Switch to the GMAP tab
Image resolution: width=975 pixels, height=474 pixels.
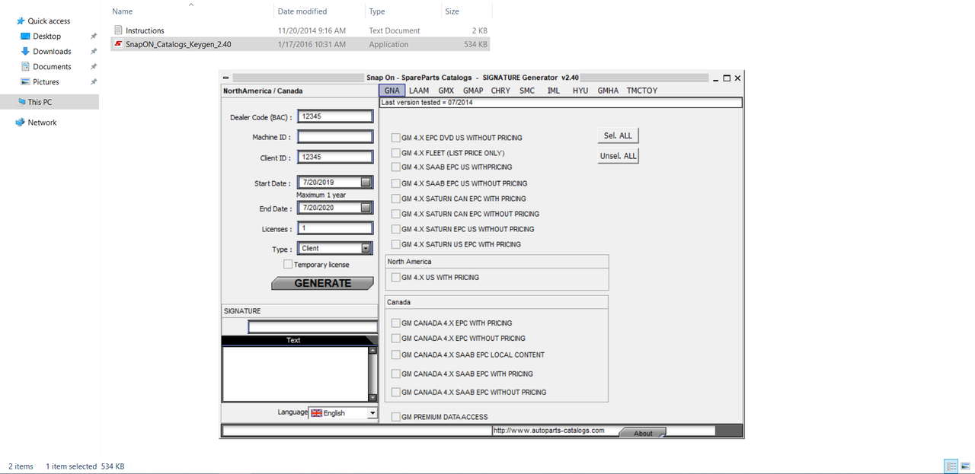[473, 91]
